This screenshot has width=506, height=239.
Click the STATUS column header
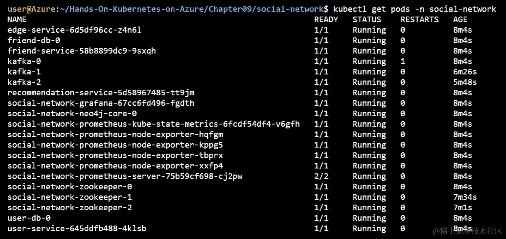[367, 20]
